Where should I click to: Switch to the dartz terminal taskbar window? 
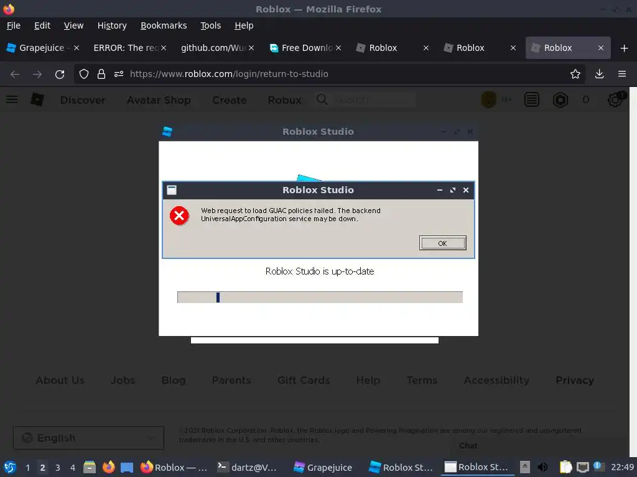coord(247,467)
